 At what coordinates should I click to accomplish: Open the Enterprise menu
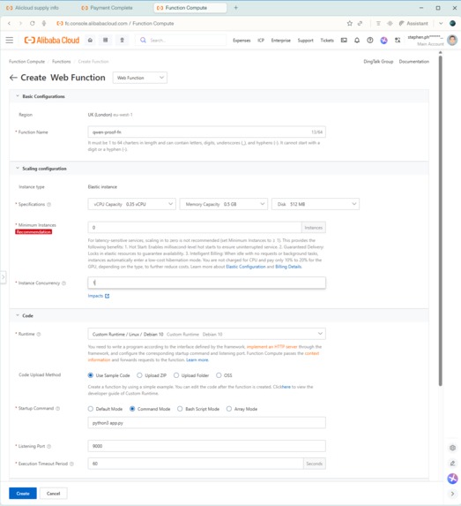click(281, 41)
